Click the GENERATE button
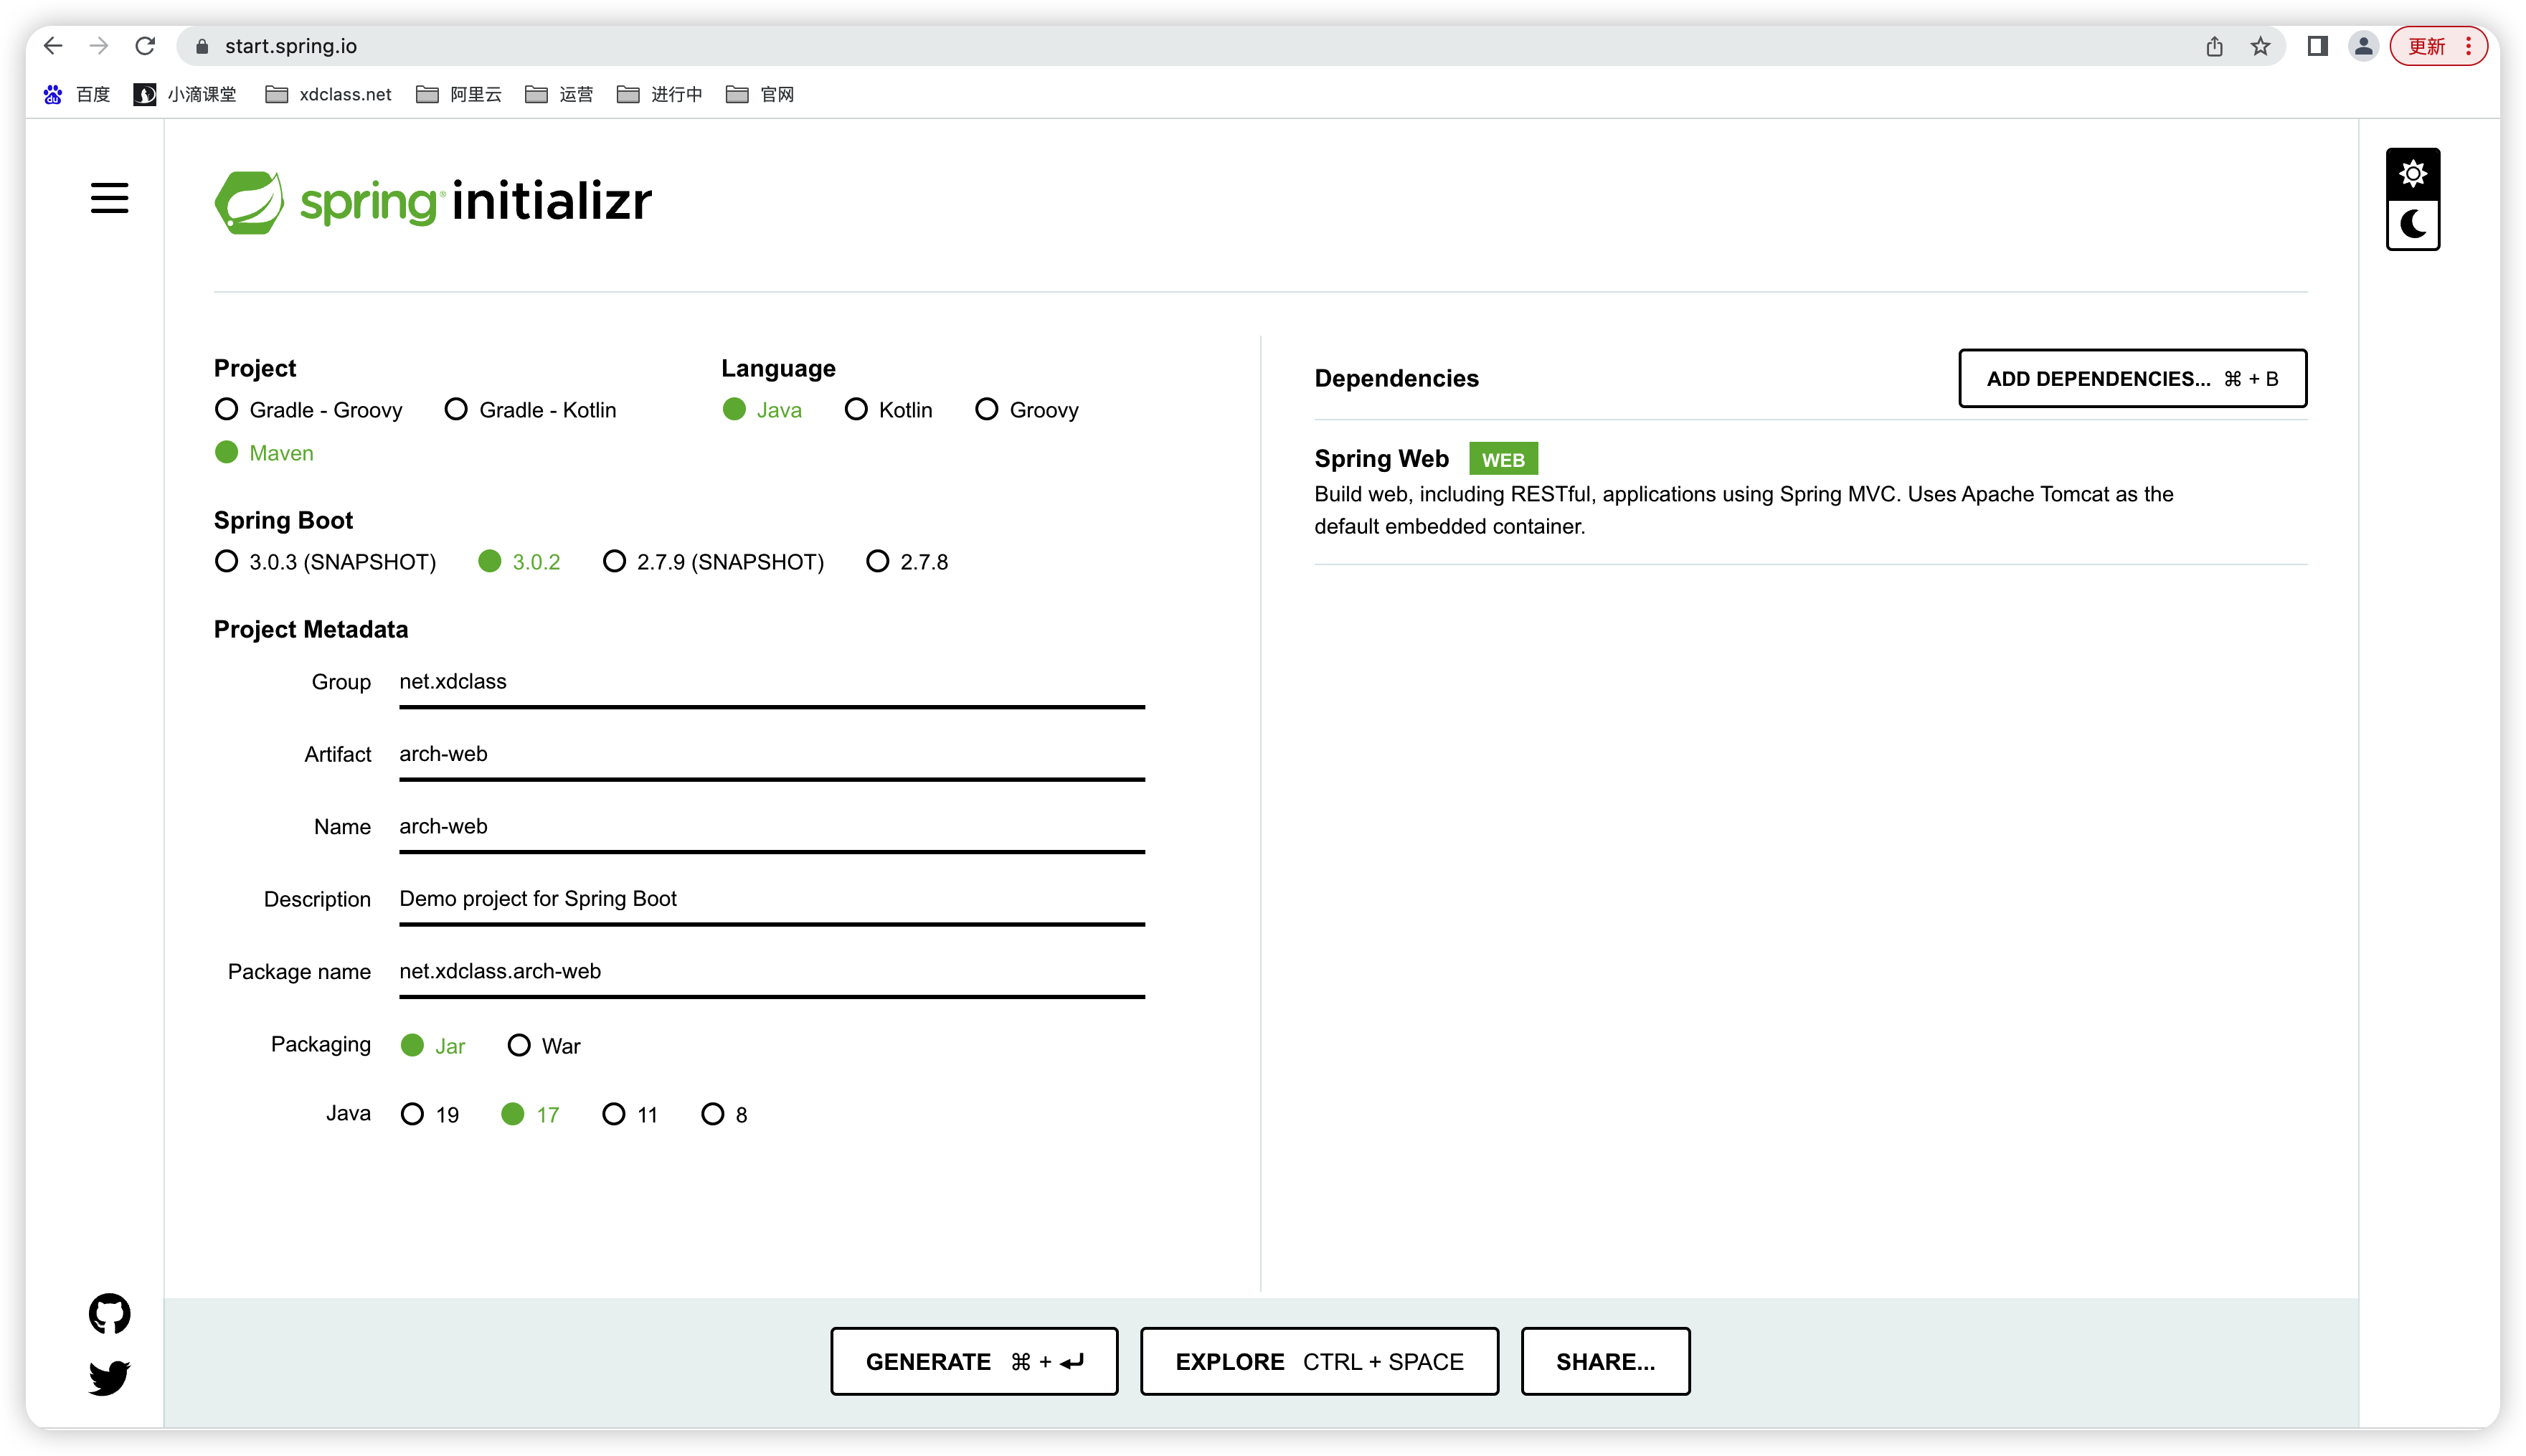This screenshot has width=2526, height=1456. 973,1361
